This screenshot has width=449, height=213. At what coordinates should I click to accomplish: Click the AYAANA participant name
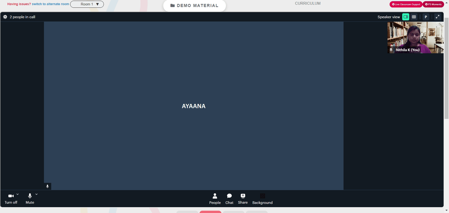[194, 106]
